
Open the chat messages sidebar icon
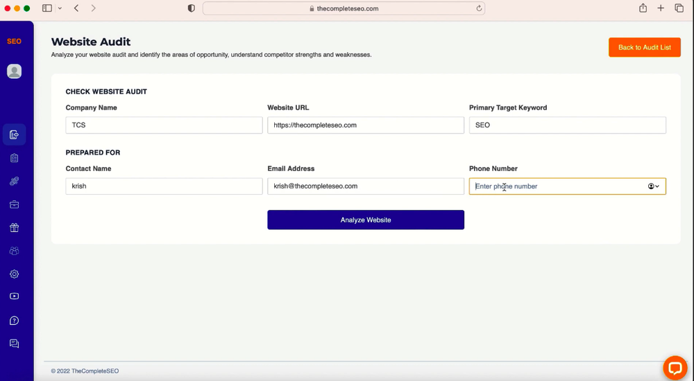click(x=14, y=344)
